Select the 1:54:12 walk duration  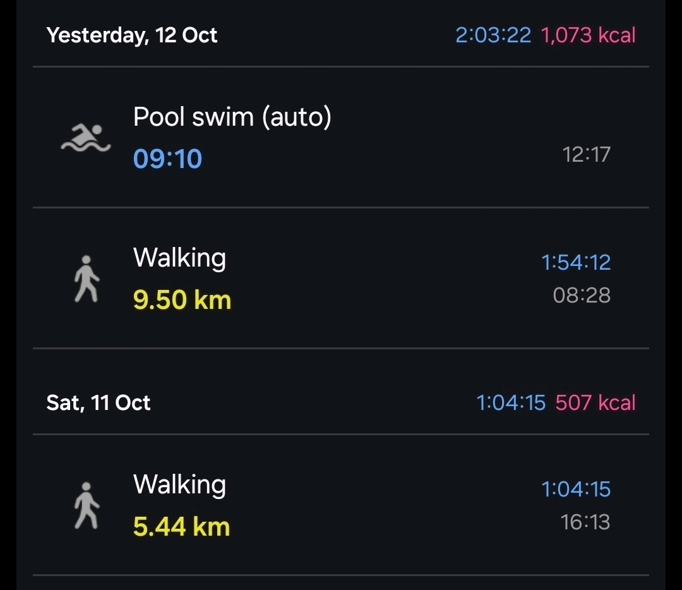576,262
